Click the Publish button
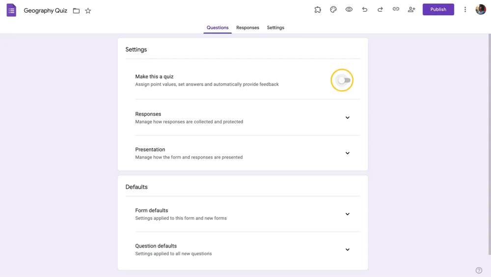The image size is (491, 277). (438, 9)
